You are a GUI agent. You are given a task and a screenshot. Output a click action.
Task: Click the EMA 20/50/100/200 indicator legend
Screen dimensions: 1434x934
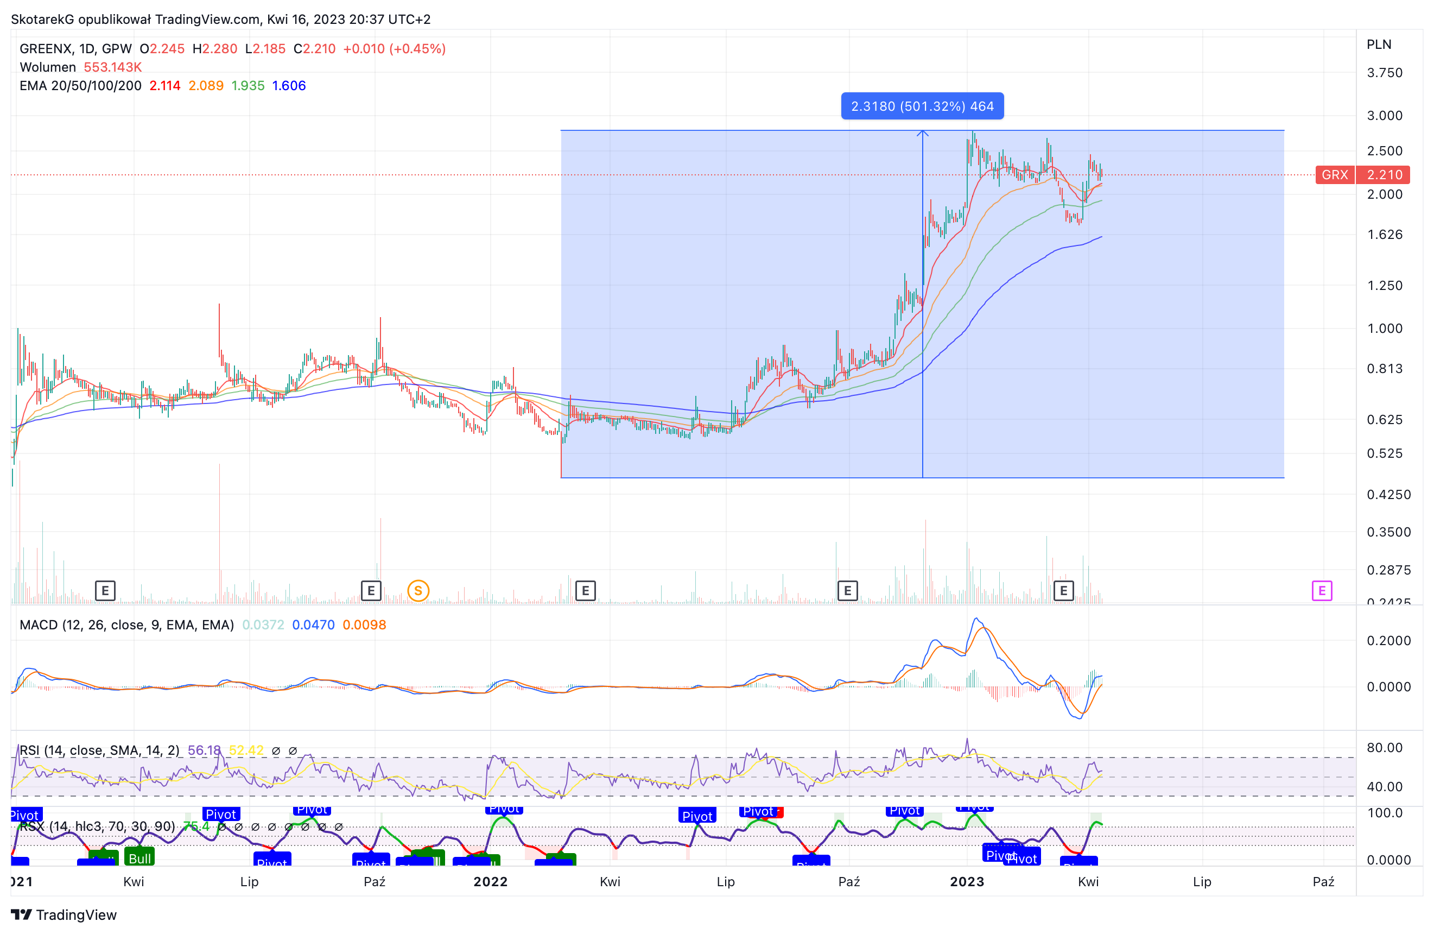pyautogui.click(x=81, y=86)
